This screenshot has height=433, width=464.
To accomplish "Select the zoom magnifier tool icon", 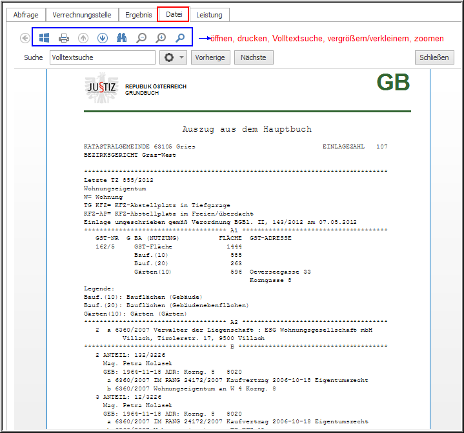I will click(x=180, y=38).
